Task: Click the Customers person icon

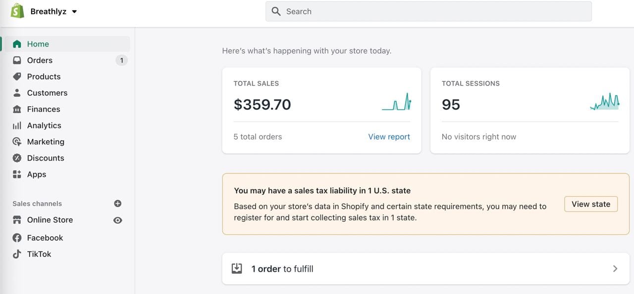Action: pos(17,93)
